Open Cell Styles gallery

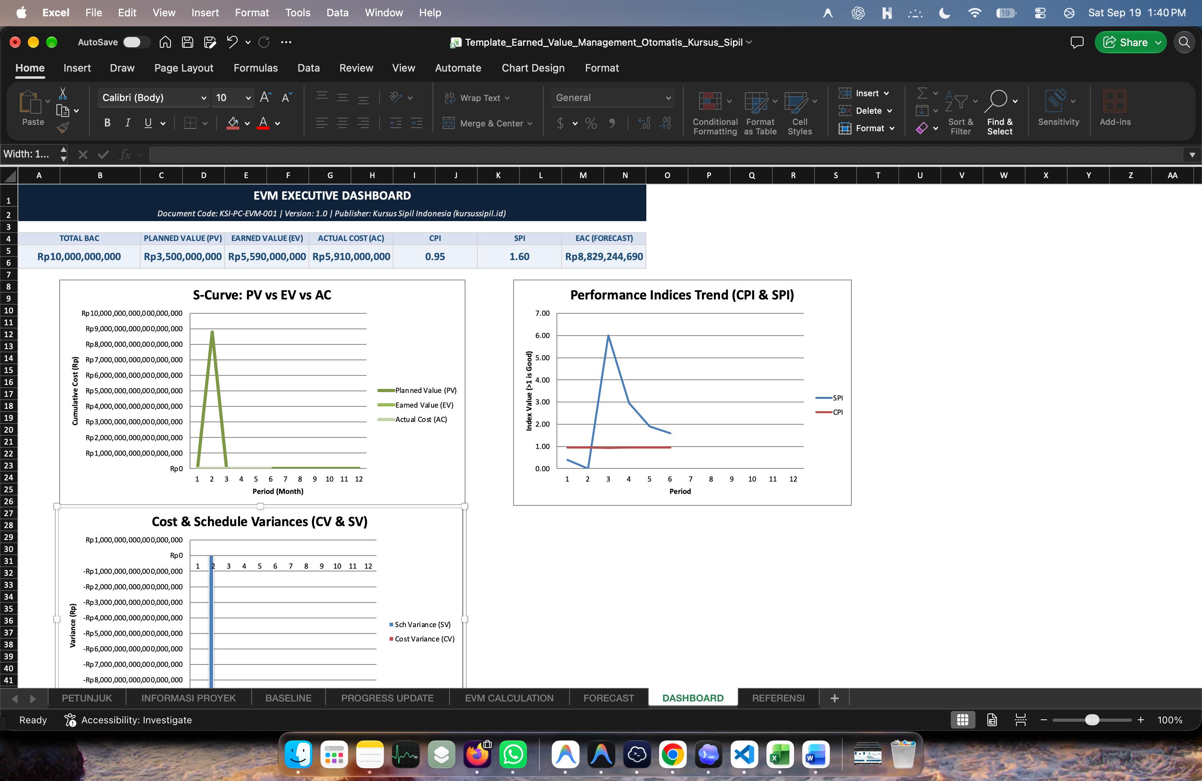(800, 113)
